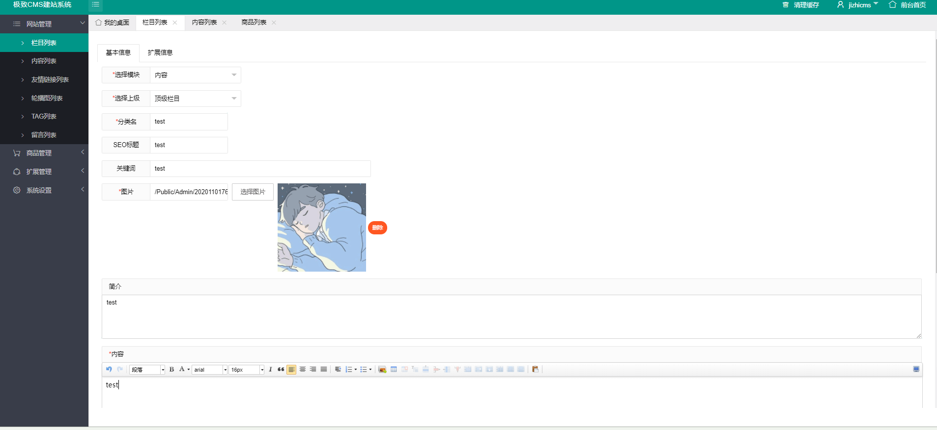This screenshot has width=937, height=430.
Task: Click the 关键词 input field
Action: [260, 169]
